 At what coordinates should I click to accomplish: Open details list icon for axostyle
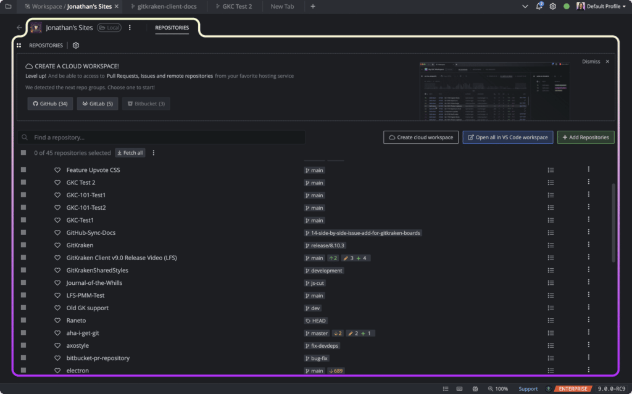551,346
